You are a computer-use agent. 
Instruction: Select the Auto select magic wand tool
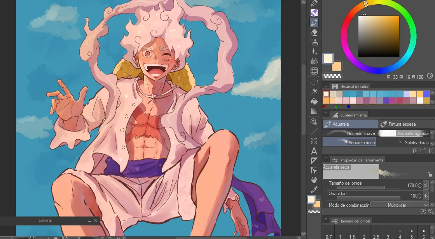pyautogui.click(x=314, y=92)
